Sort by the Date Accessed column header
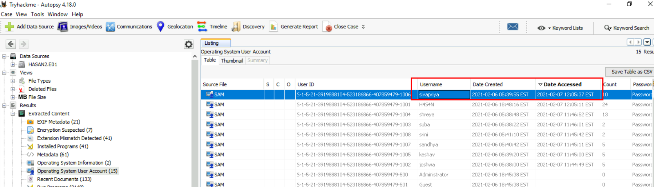Viewport: 654px width, 187px height. click(x=562, y=84)
